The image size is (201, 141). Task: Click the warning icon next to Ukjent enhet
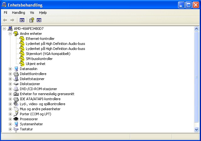[x=22, y=64]
